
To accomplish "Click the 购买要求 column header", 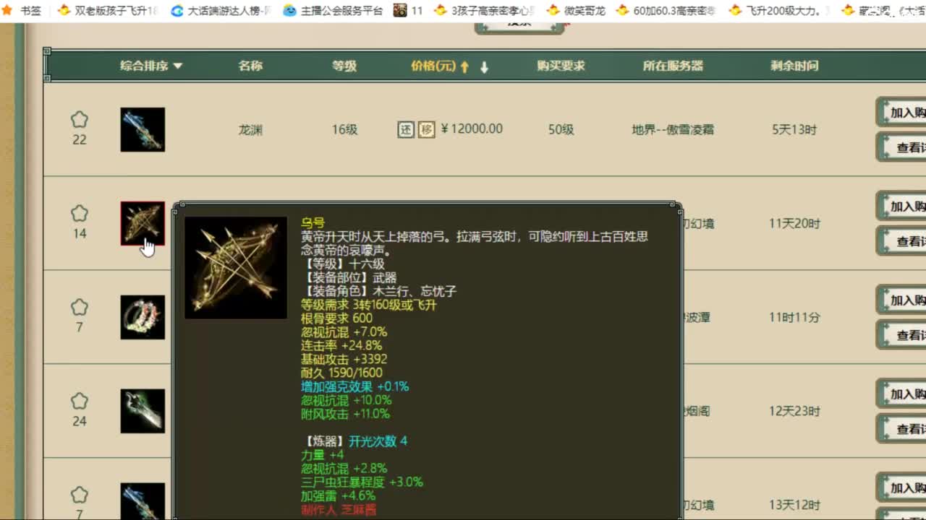I will click(x=561, y=66).
